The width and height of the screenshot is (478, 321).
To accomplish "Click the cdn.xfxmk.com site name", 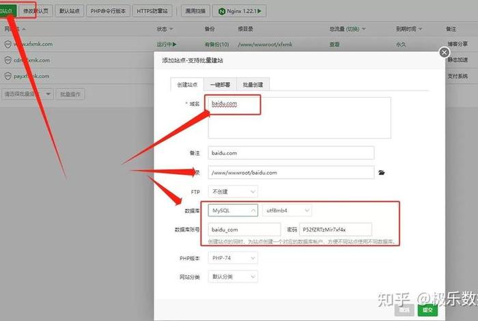I will point(31,60).
